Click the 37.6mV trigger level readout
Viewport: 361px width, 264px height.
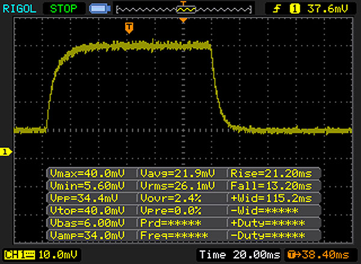pyautogui.click(x=328, y=9)
